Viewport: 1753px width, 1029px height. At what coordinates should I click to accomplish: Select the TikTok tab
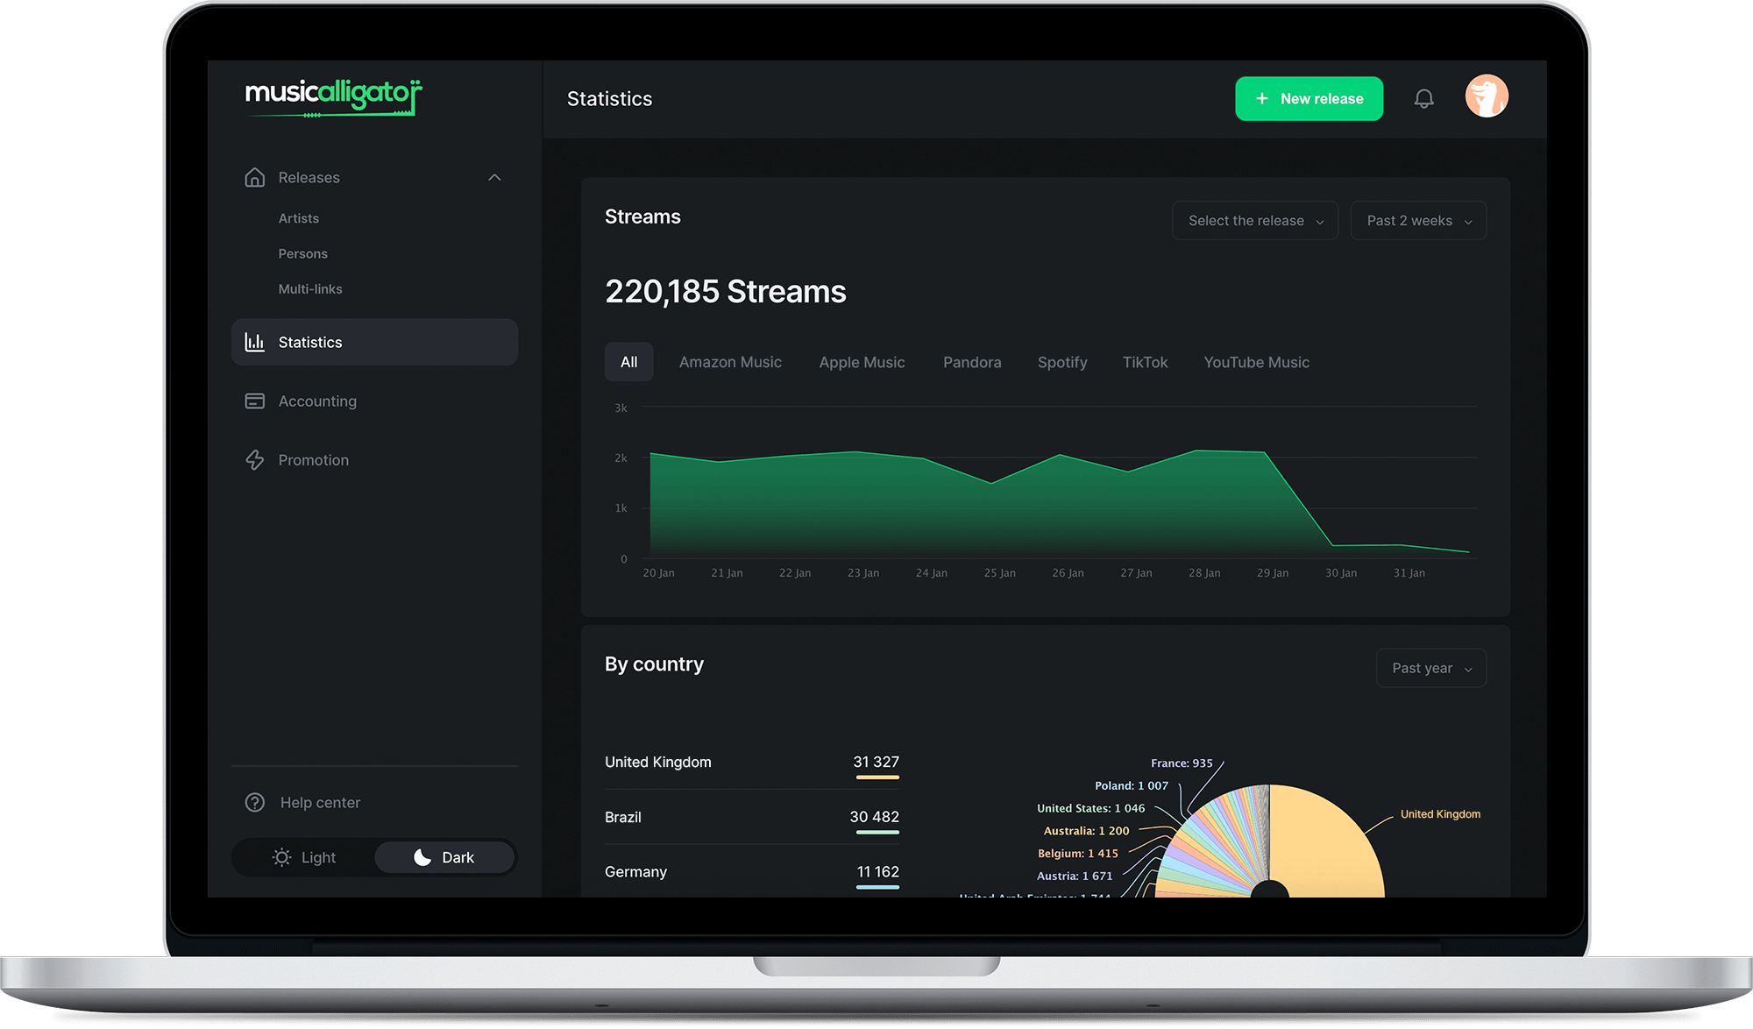(1146, 361)
